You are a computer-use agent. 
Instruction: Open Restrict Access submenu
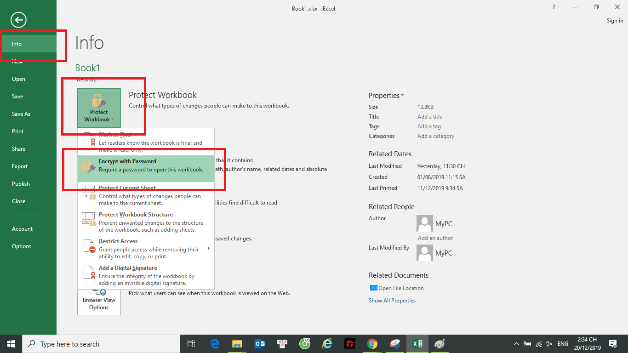click(146, 249)
